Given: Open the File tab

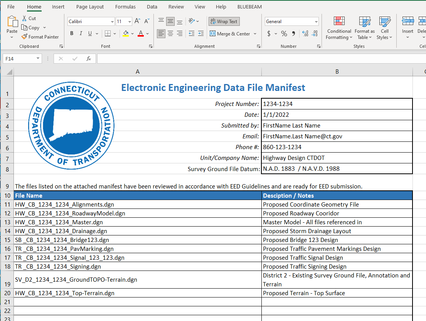Looking at the screenshot, I should click(11, 7).
